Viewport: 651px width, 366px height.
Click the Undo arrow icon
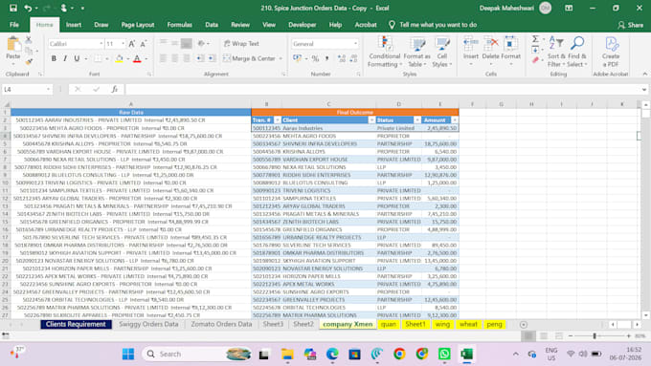tap(28, 8)
